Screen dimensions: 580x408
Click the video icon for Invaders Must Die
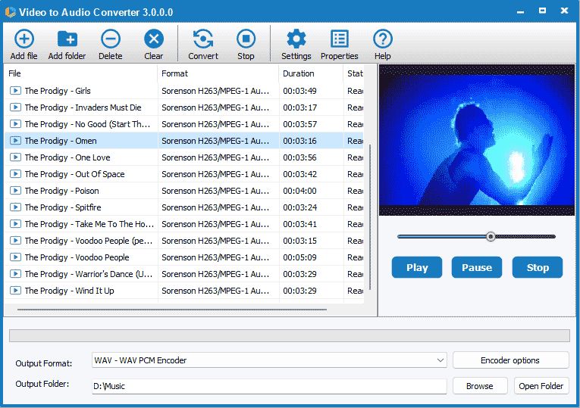pyautogui.click(x=15, y=107)
